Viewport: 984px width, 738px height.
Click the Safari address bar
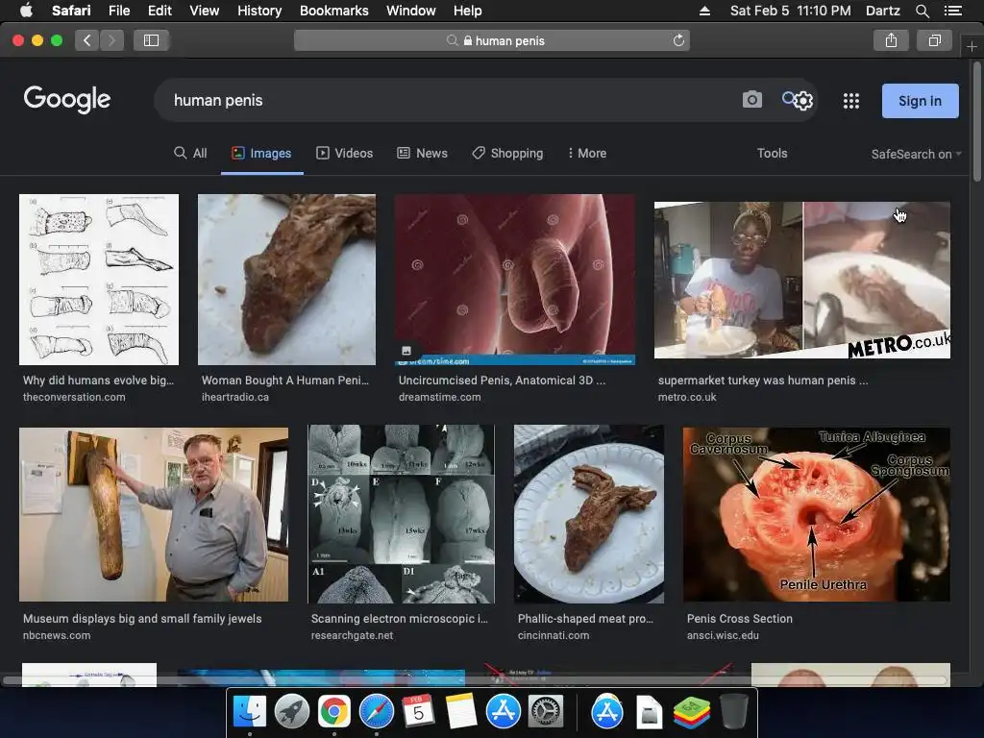coord(492,40)
